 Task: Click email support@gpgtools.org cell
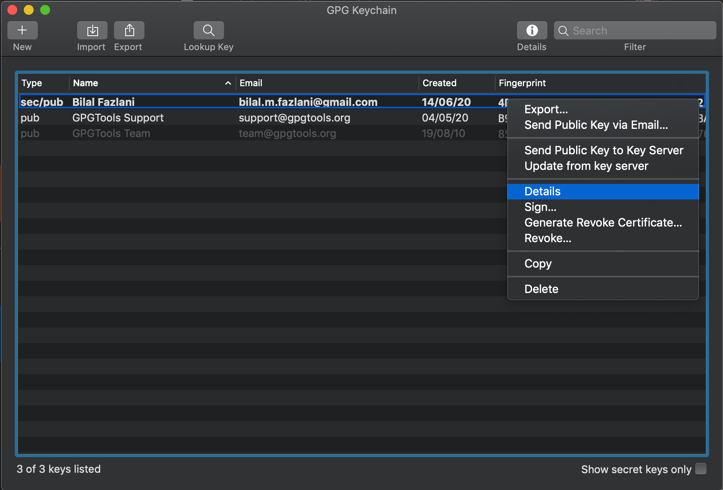click(295, 118)
